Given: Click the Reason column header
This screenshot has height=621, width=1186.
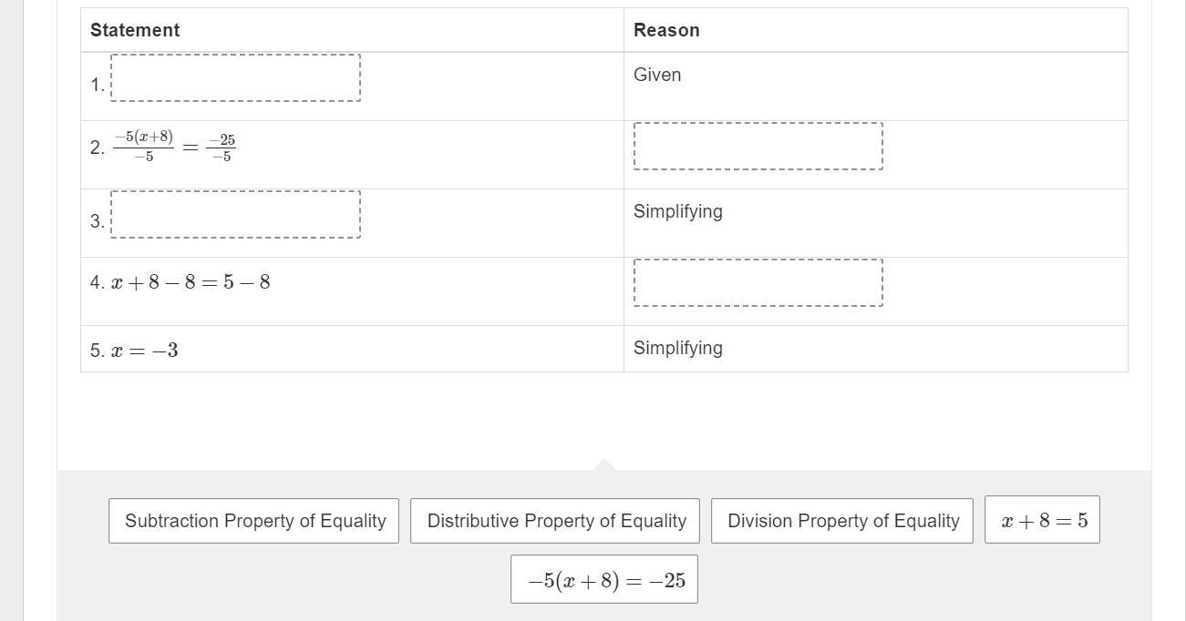Looking at the screenshot, I should [666, 30].
